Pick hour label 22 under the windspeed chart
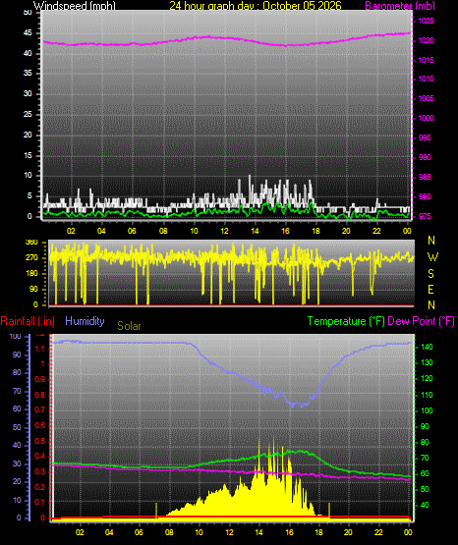The height and width of the screenshot is (545, 458). tap(376, 231)
